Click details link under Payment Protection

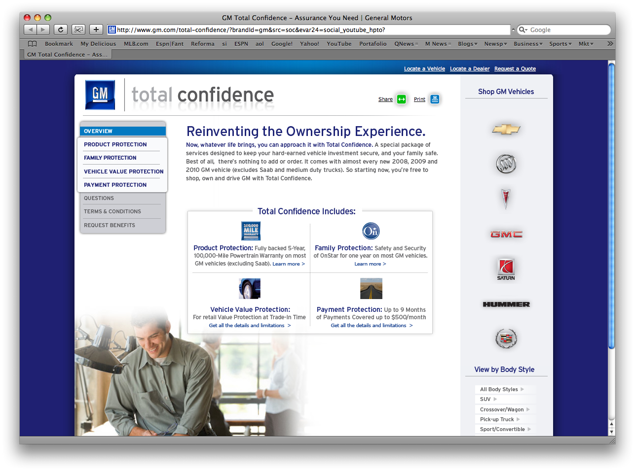tap(372, 326)
